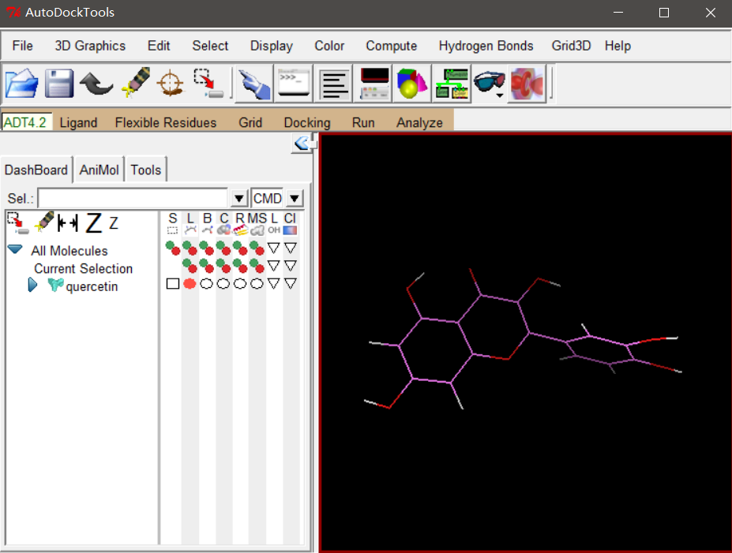Click the R ribbon column header
Image resolution: width=732 pixels, height=553 pixels.
pyautogui.click(x=240, y=223)
